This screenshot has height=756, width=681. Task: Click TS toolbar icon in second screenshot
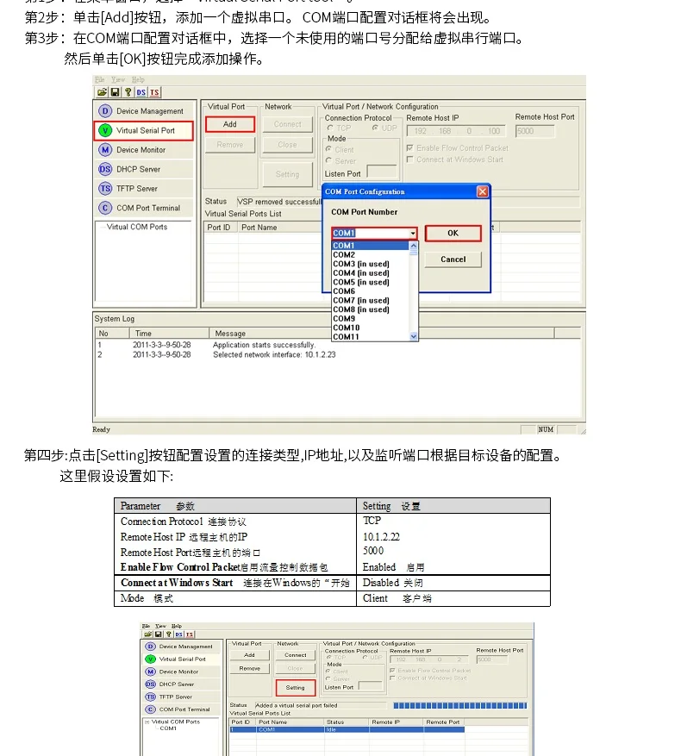pyautogui.click(x=190, y=634)
